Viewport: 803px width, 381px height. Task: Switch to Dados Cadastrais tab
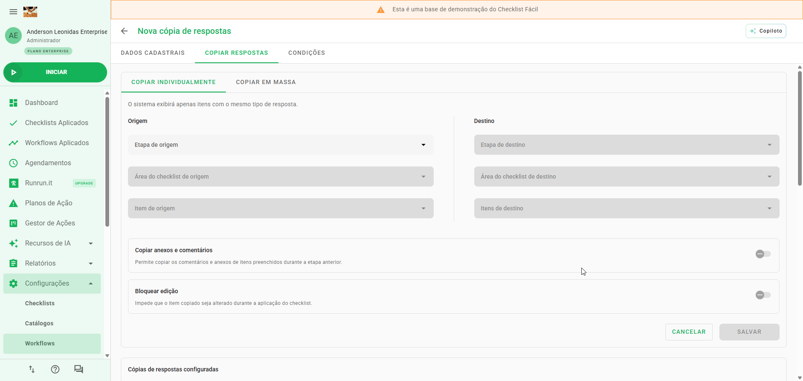tap(153, 53)
